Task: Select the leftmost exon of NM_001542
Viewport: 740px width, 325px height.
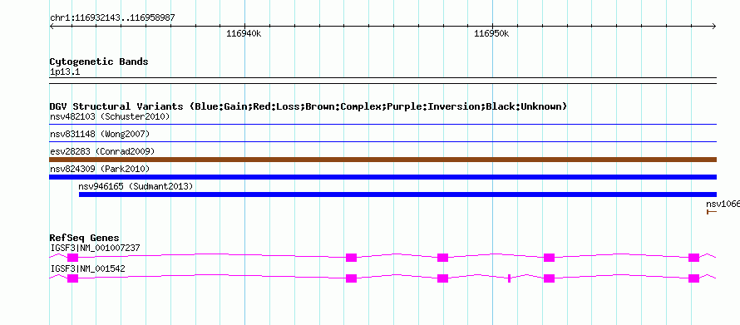Action: tap(72, 278)
